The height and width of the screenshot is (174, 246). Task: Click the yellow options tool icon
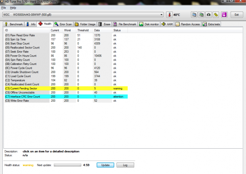(x=216, y=15)
